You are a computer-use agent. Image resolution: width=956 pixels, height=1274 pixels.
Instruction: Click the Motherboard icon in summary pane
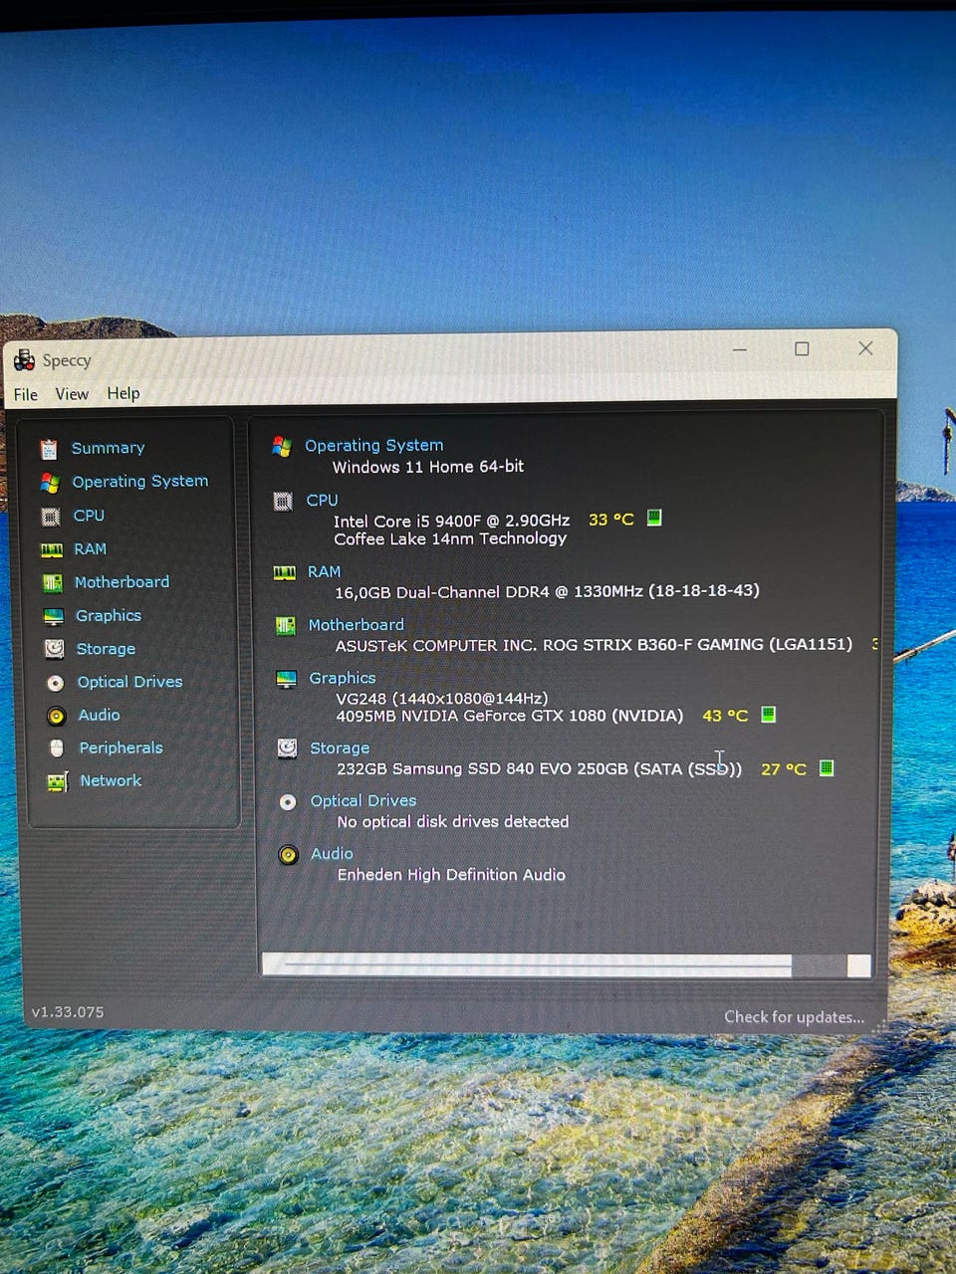(285, 626)
